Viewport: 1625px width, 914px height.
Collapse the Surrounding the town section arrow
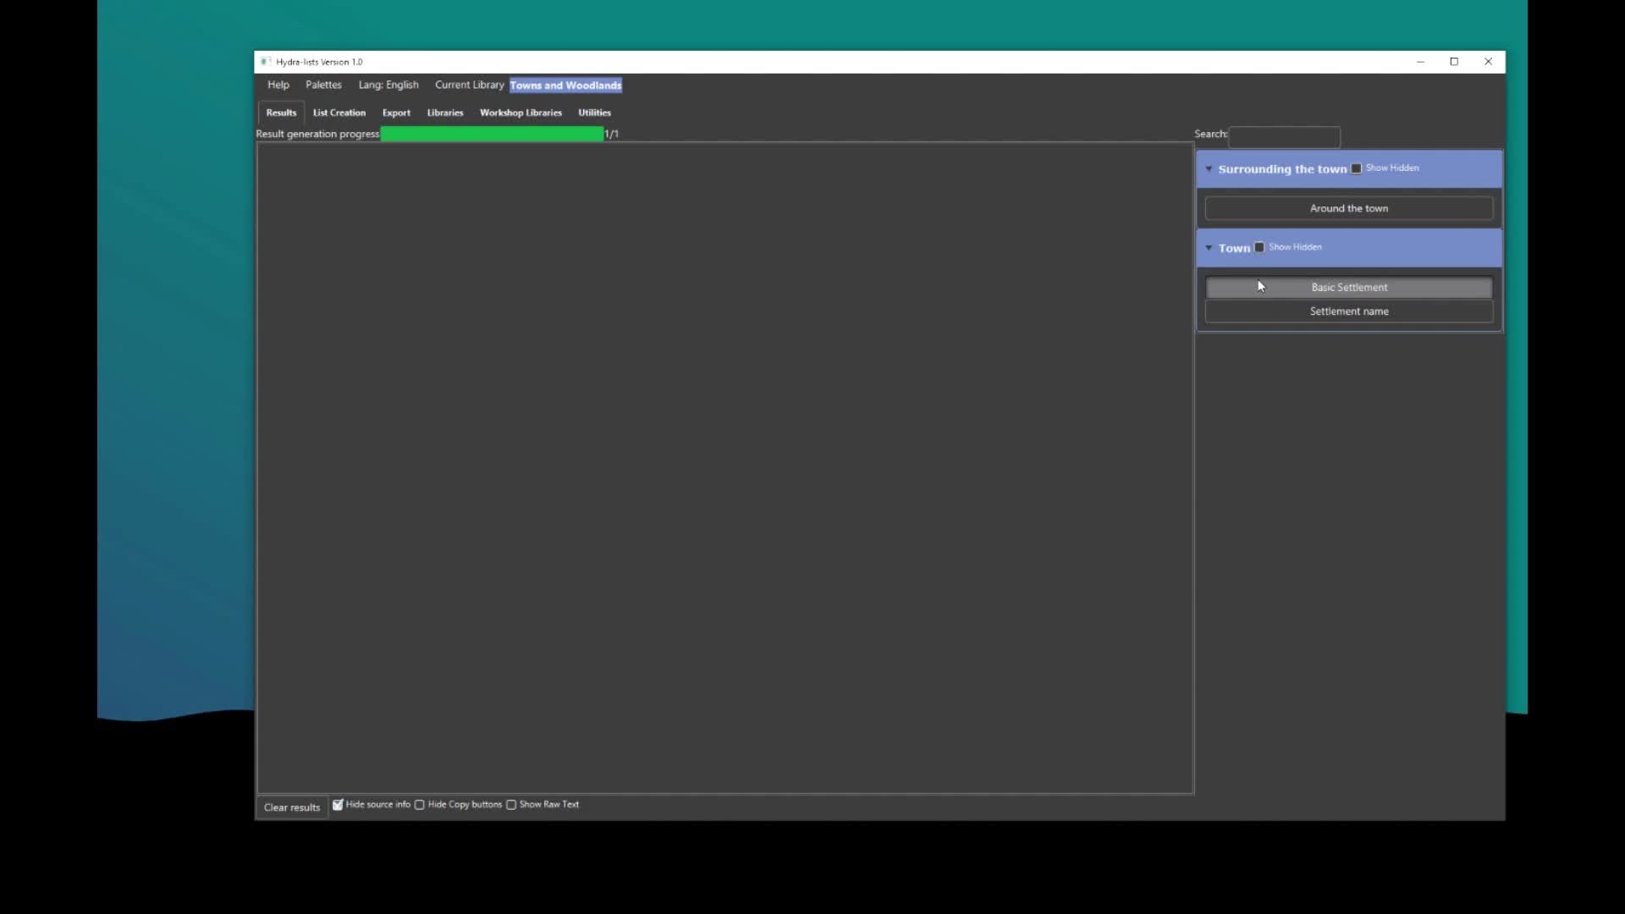pyautogui.click(x=1209, y=169)
